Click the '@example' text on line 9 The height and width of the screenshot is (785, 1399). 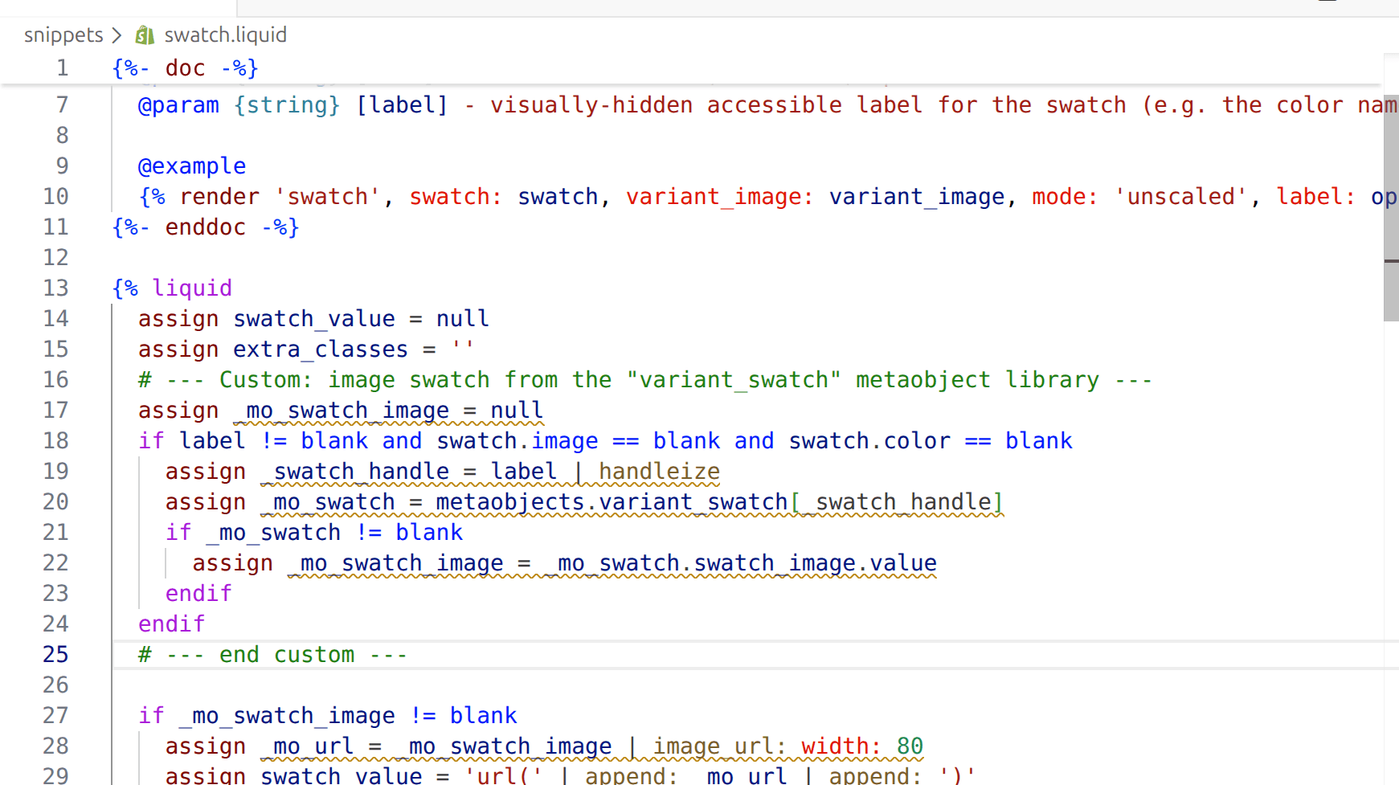click(192, 166)
